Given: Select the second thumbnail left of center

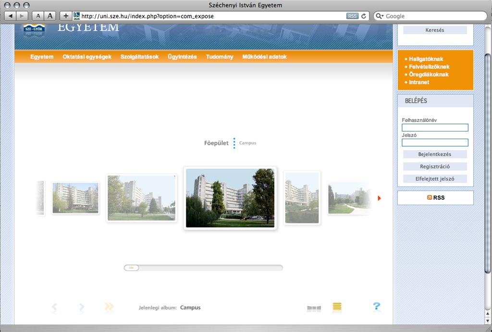Looking at the screenshot, I should (x=141, y=198).
